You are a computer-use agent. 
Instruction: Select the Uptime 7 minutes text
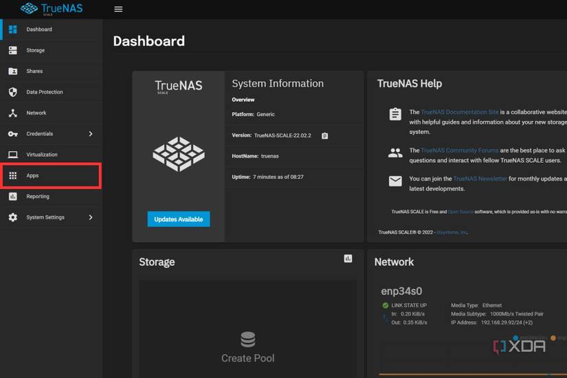click(x=267, y=177)
